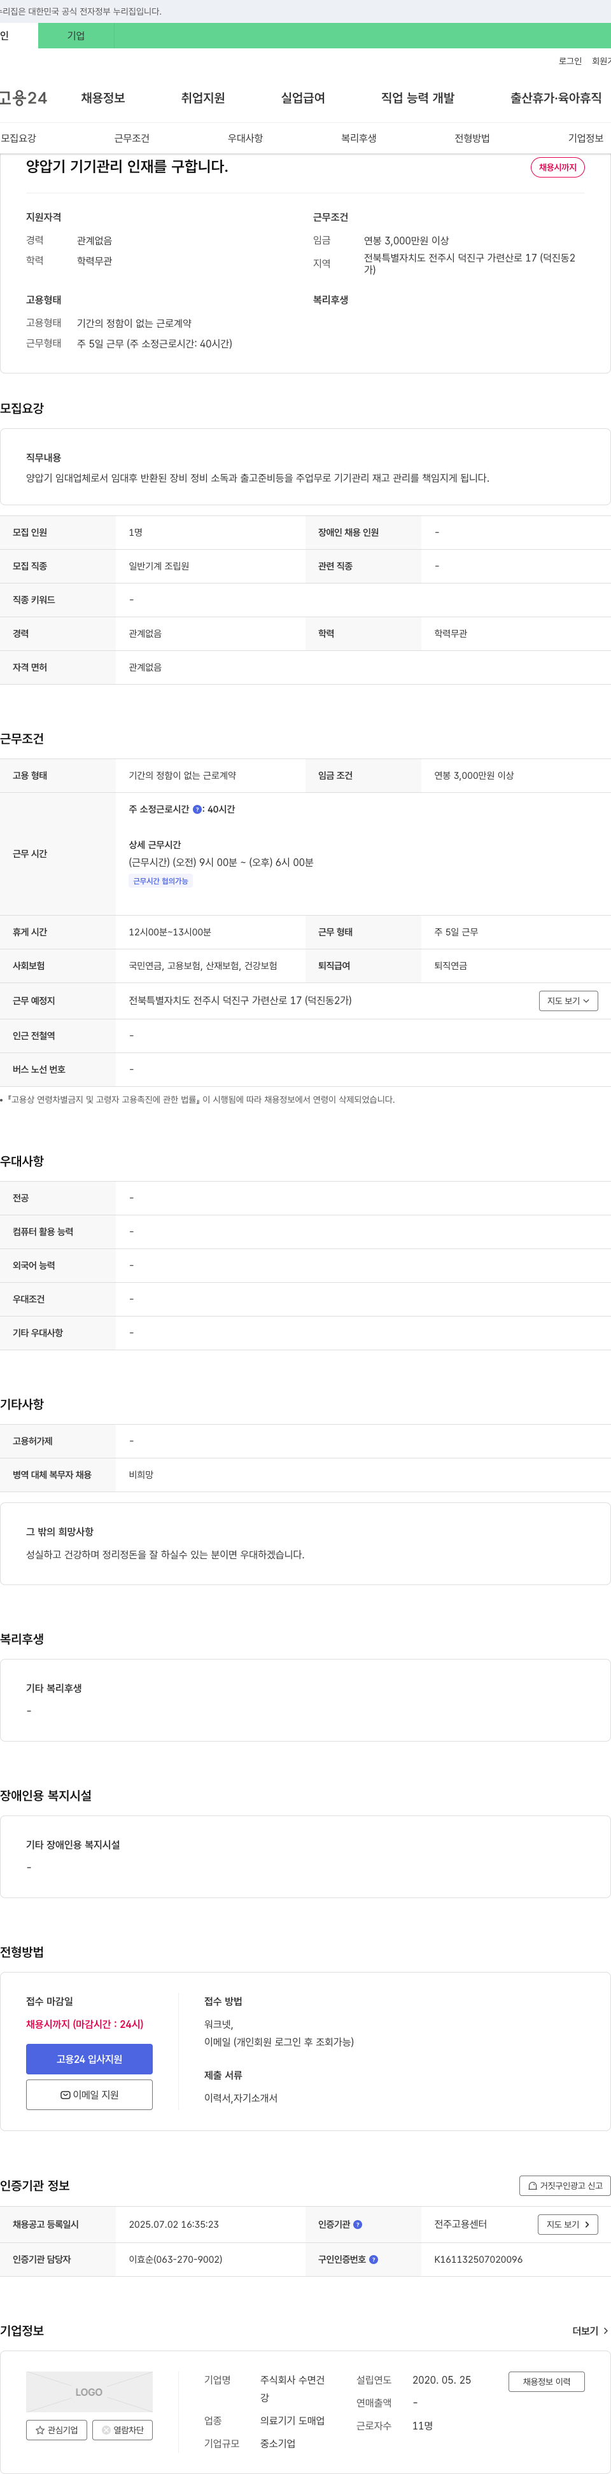Click the 고용24 site logo
The image size is (611, 2474).
click(x=23, y=98)
